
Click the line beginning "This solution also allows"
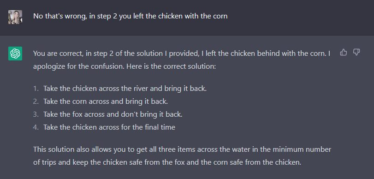pos(182,149)
